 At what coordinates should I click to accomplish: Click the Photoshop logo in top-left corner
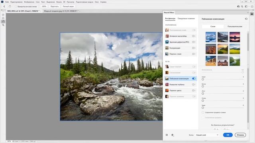pyautogui.click(x=2, y=2)
